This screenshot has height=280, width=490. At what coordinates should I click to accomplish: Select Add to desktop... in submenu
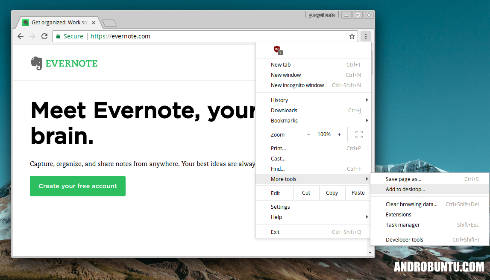405,190
